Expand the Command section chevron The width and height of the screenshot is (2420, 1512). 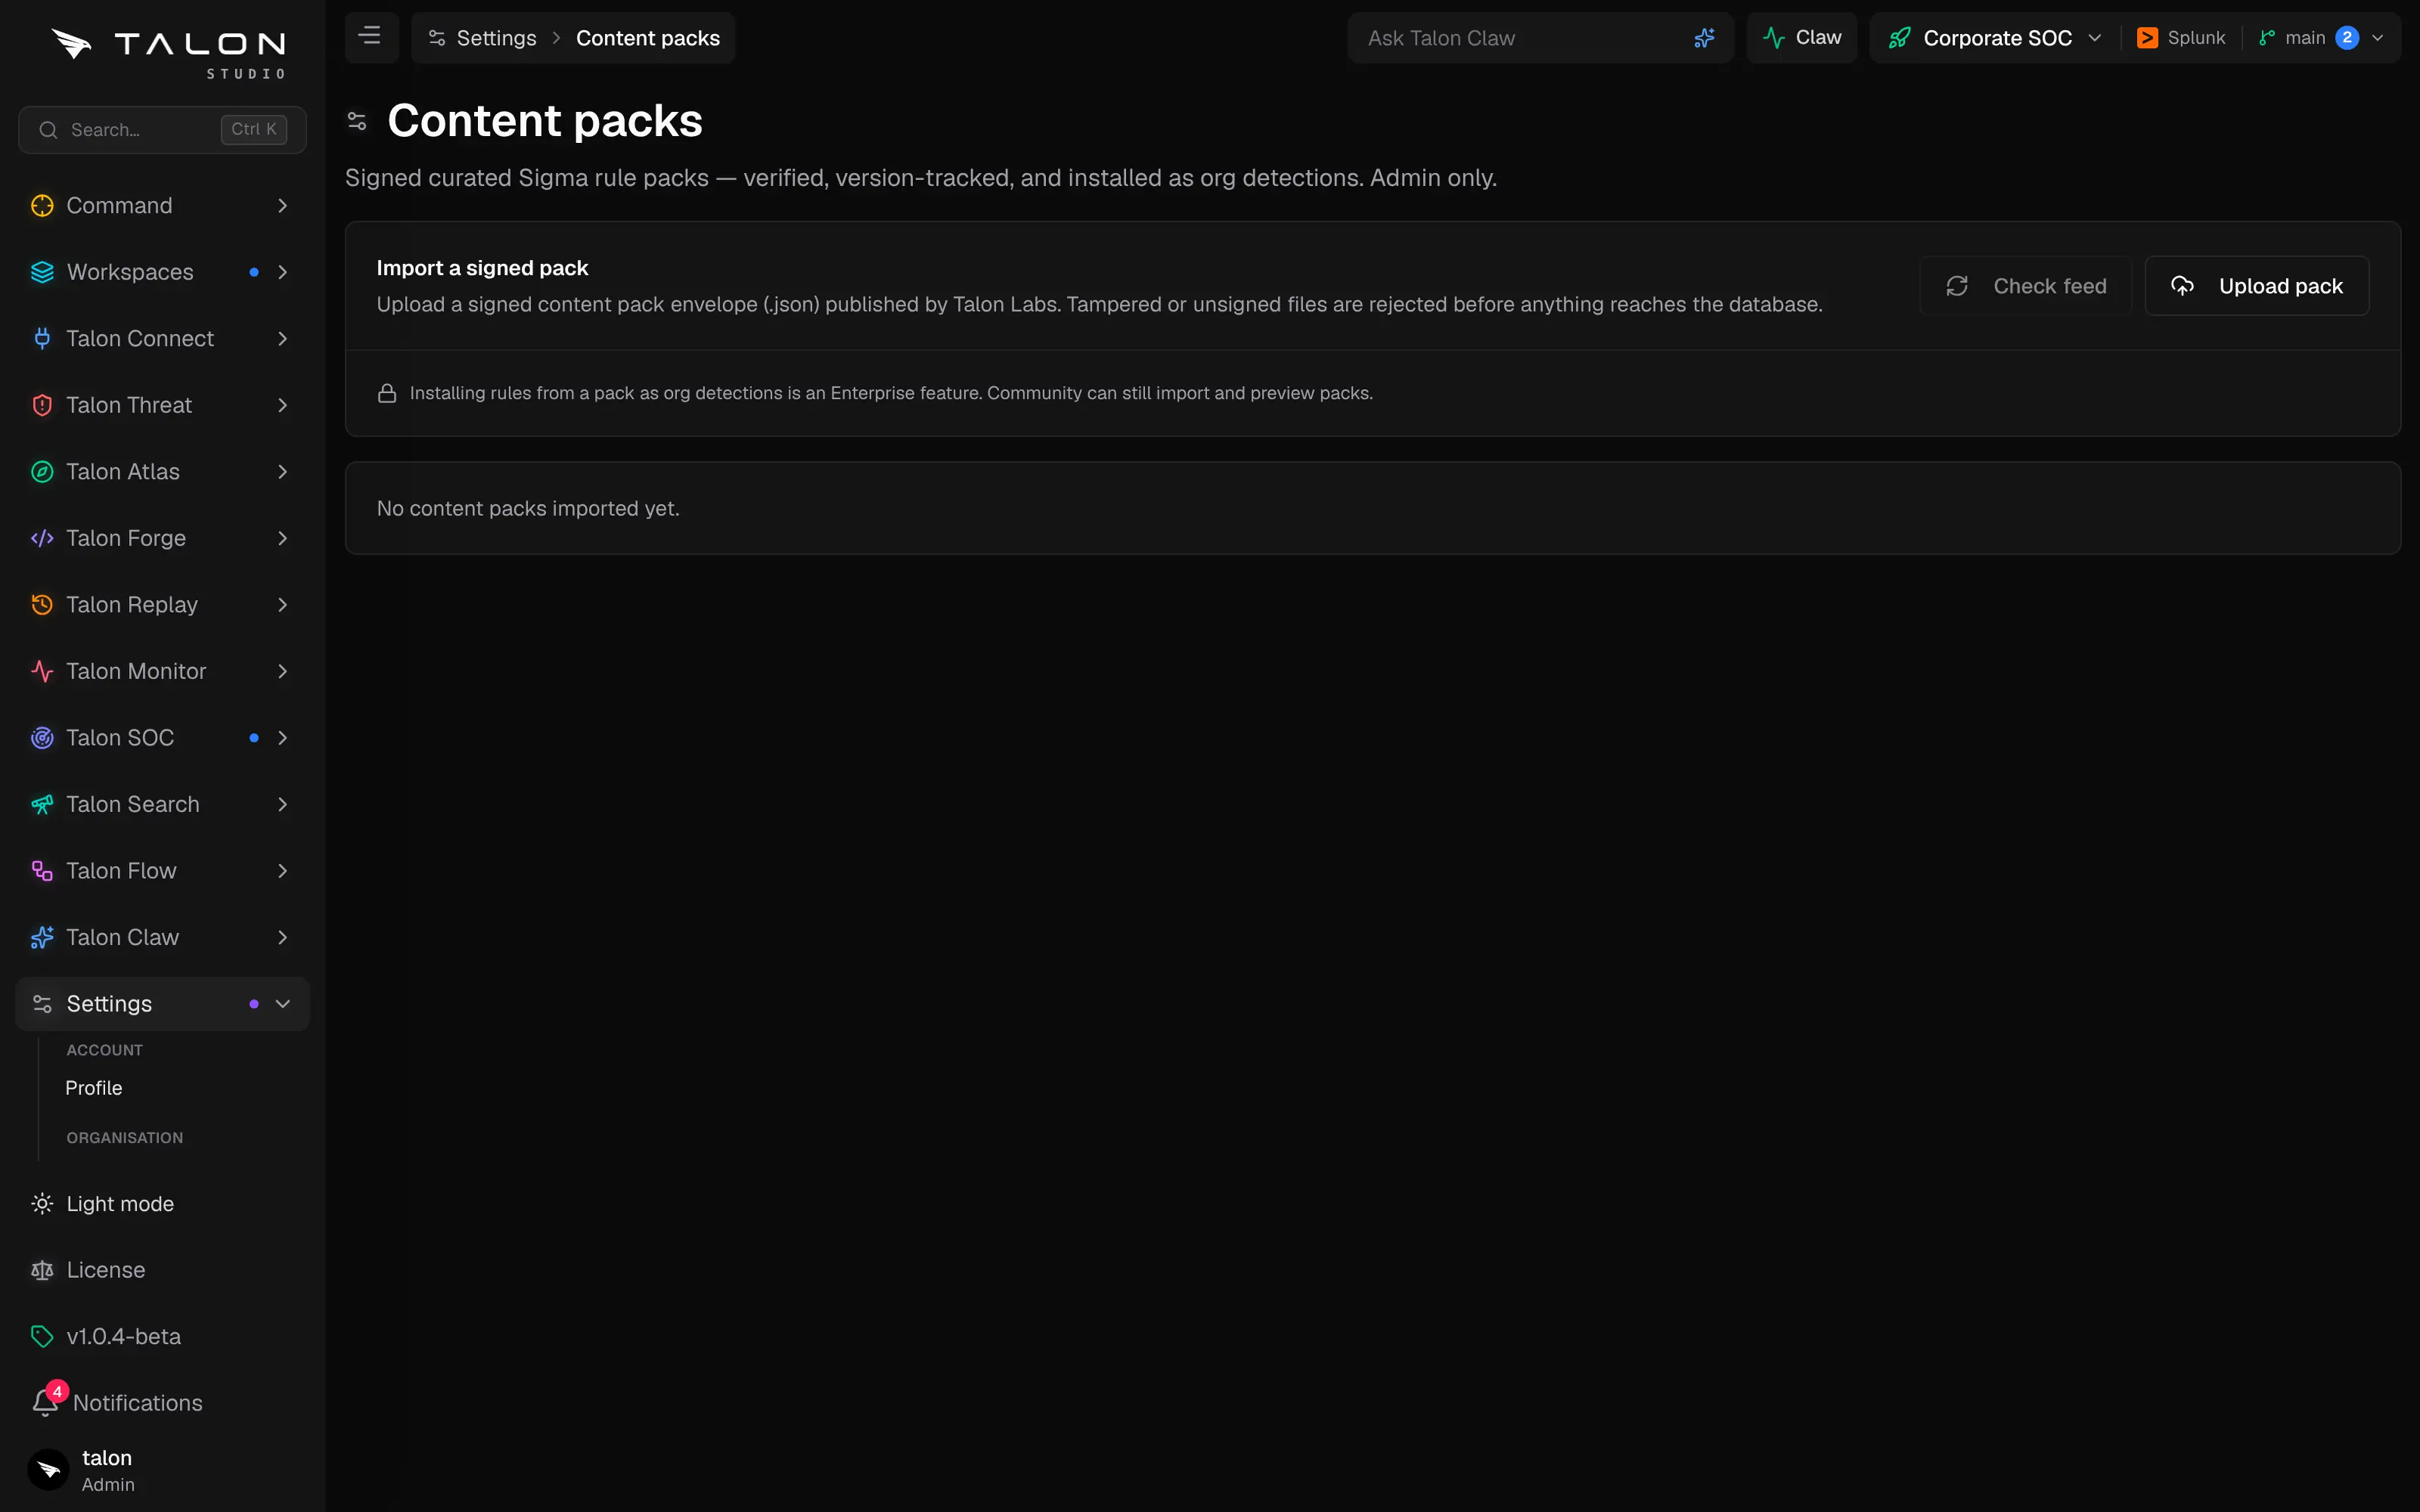(x=283, y=206)
